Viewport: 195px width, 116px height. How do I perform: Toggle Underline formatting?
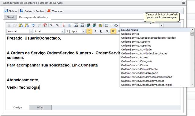point(101,31)
